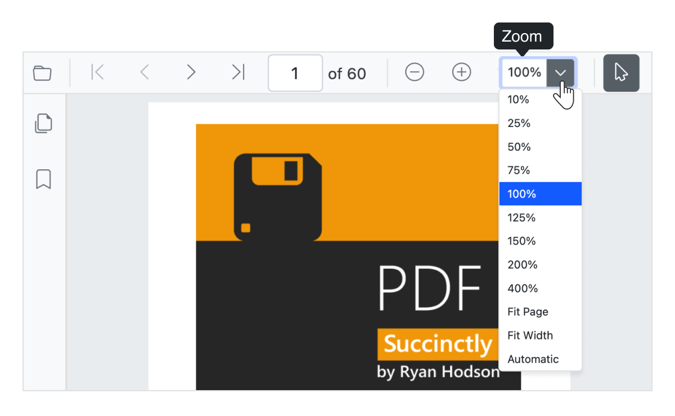Image resolution: width=675 pixels, height=416 pixels.
Task: Jump to the last page
Action: (x=238, y=73)
